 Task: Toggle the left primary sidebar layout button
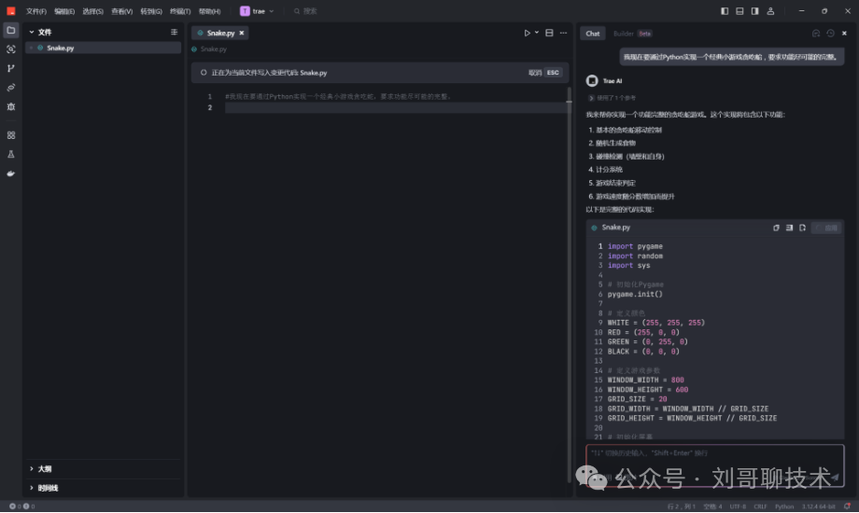(x=725, y=11)
